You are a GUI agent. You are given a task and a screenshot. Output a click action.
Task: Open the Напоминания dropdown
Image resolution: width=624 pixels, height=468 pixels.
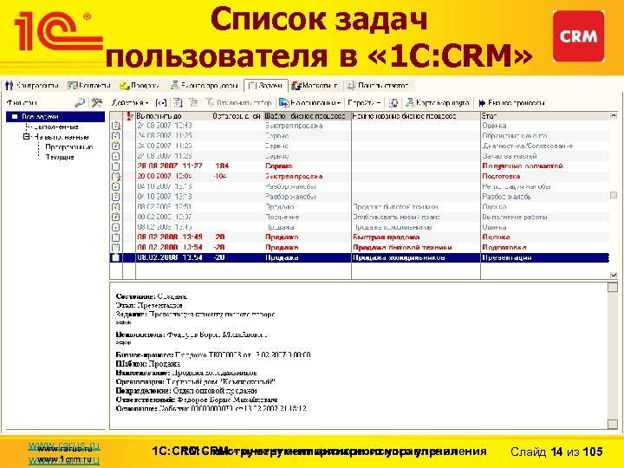coord(310,103)
